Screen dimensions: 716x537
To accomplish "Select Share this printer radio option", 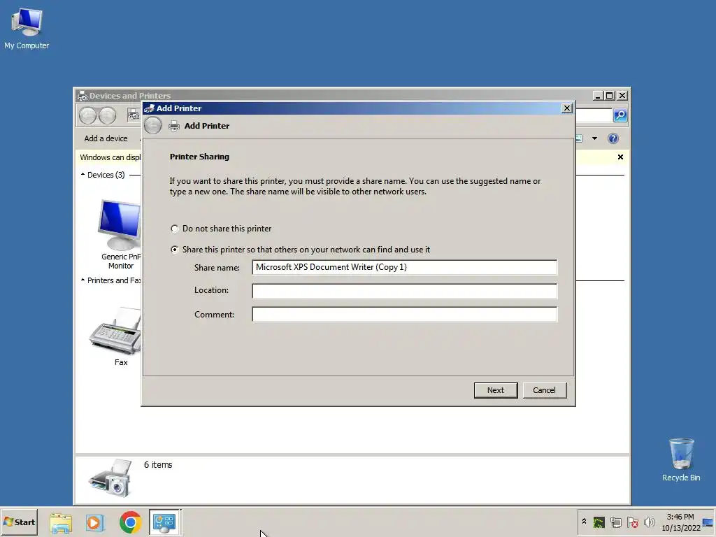I will 174,250.
